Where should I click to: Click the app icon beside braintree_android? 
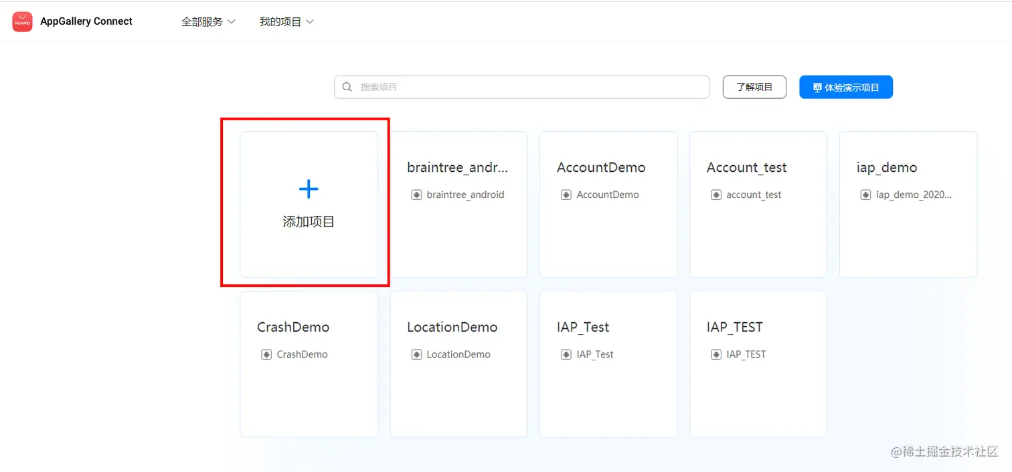tap(416, 195)
